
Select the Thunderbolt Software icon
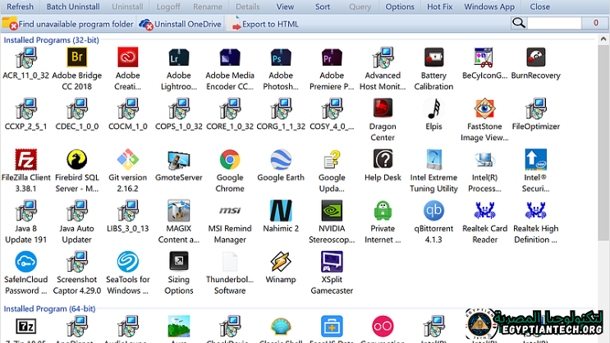230,261
